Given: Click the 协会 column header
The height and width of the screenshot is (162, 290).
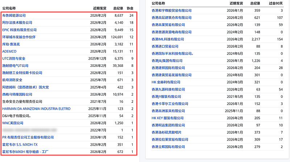Looking at the screenshot, I should 130,8.
